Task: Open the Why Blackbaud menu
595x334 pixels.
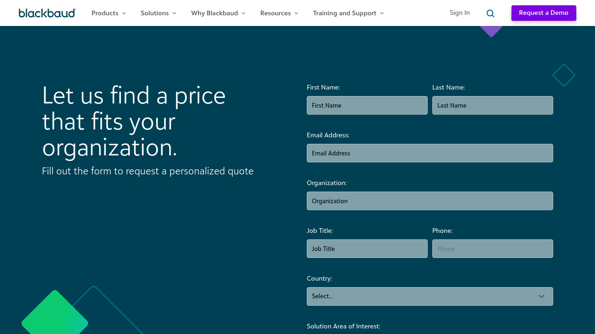Action: coord(218,13)
